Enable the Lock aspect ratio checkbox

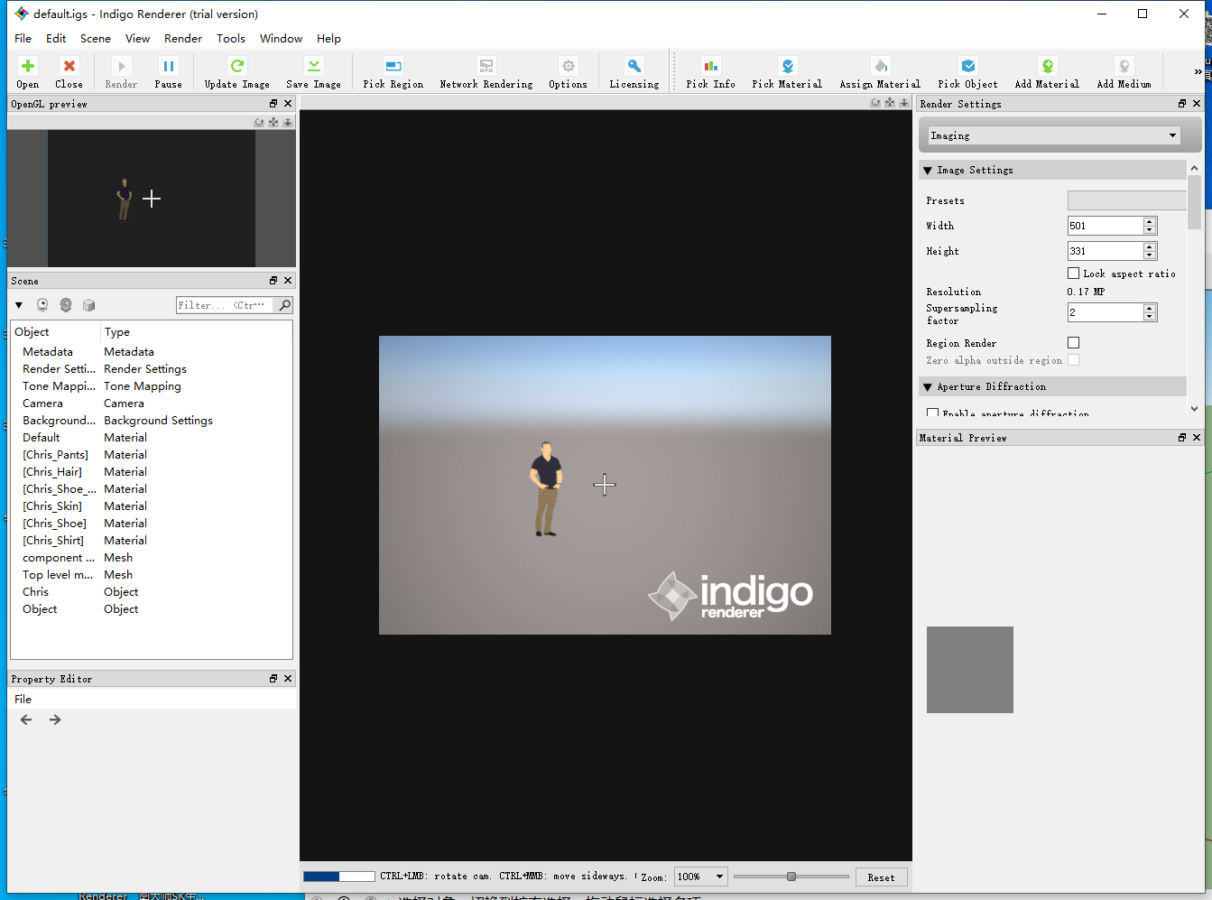tap(1074, 274)
